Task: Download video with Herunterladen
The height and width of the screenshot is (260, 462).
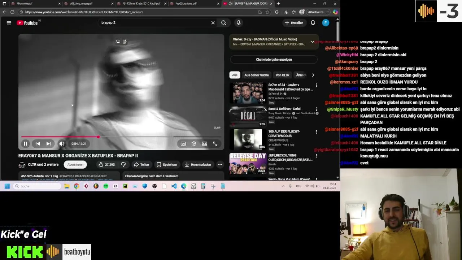Action: coord(198,165)
